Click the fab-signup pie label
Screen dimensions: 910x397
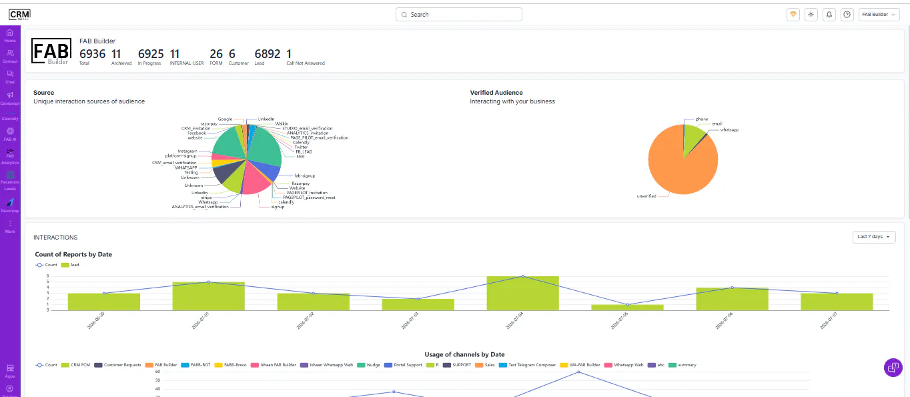tap(305, 175)
